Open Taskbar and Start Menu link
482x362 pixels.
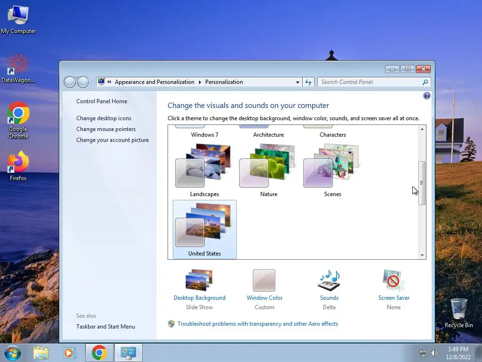tap(106, 327)
